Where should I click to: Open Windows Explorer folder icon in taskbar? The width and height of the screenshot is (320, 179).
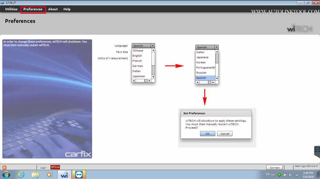click(x=35, y=175)
